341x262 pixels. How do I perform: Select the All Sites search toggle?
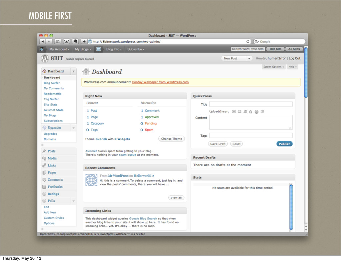coord(294,49)
